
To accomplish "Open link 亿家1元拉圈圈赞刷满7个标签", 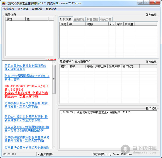I will (27, 78).
